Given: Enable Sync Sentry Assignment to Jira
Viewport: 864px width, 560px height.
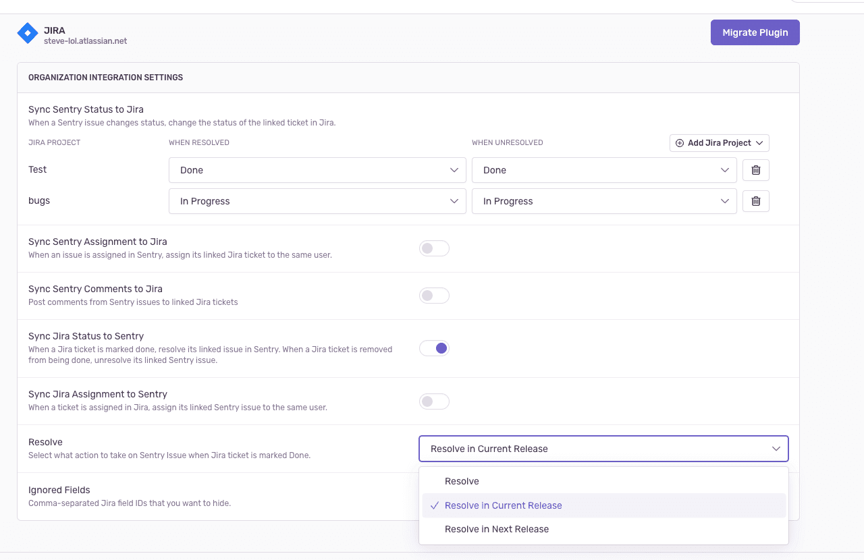Looking at the screenshot, I should (x=434, y=248).
